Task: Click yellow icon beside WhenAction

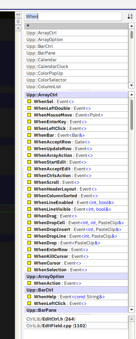Action: click(x=29, y=283)
